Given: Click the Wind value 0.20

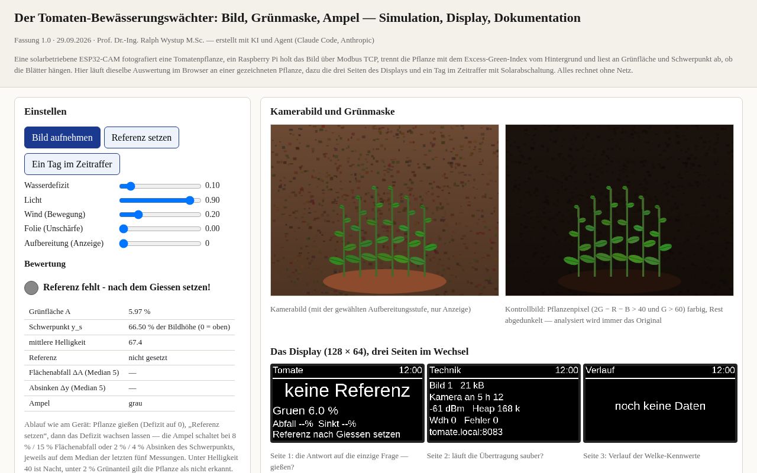Looking at the screenshot, I should [x=212, y=215].
